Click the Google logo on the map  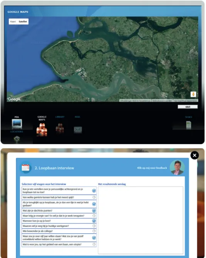[x=14, y=99]
